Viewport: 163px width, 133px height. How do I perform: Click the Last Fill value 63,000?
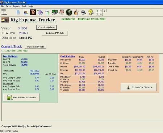click(x=24, y=59)
